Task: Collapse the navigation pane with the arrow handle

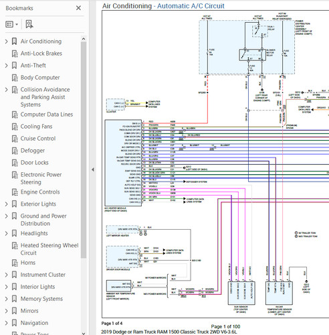Action: [93, 170]
